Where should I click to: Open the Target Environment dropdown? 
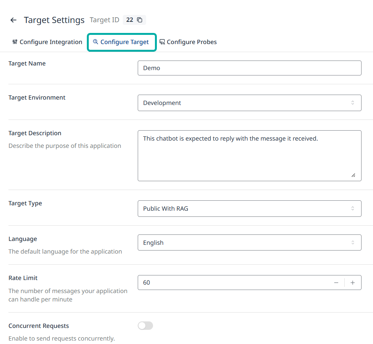click(x=249, y=103)
